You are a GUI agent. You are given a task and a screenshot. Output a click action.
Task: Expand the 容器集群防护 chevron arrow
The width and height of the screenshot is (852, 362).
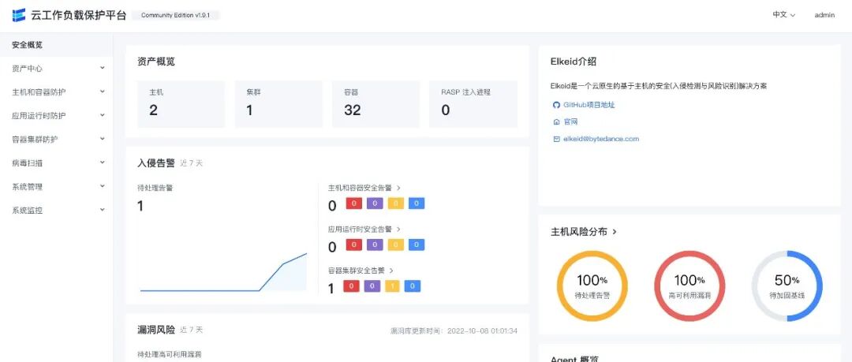pos(102,139)
